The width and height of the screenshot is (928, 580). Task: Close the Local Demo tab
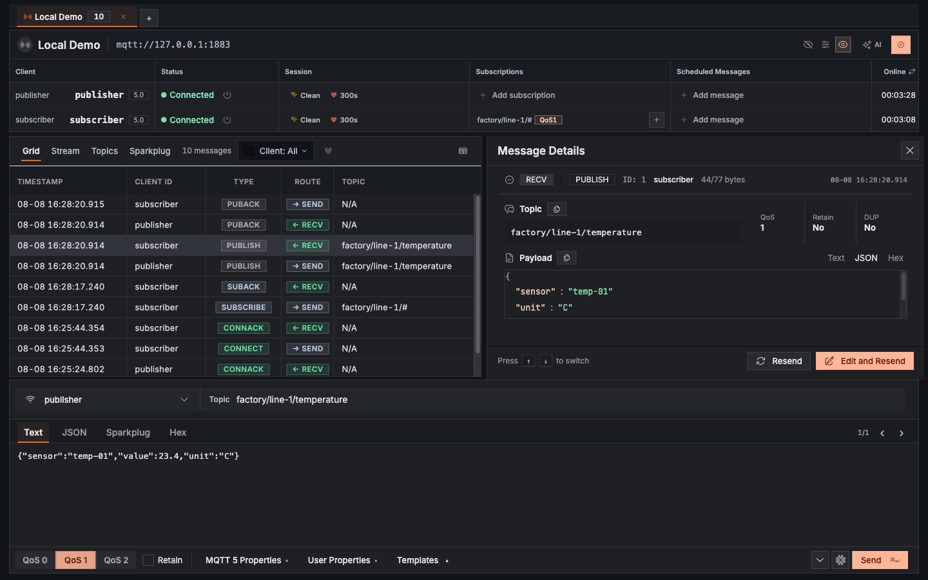pyautogui.click(x=123, y=17)
